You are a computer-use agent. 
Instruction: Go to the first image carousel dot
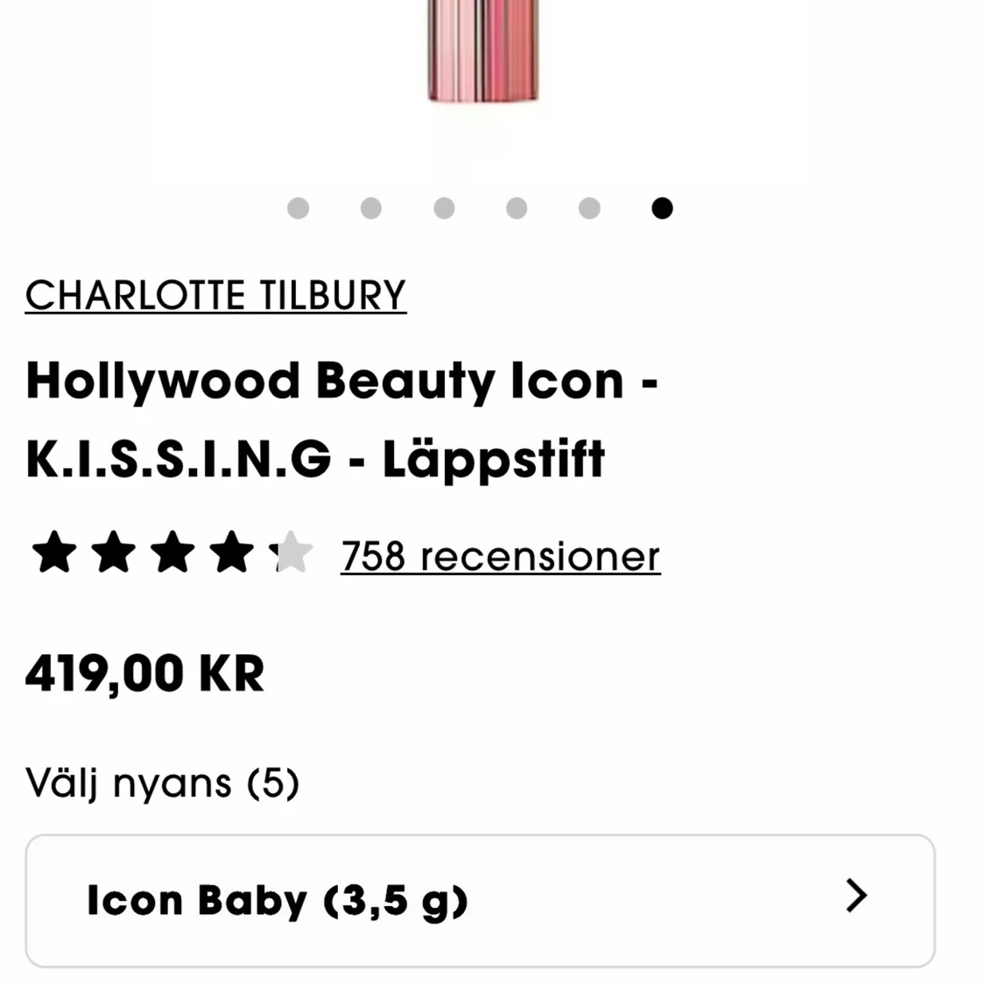(x=298, y=208)
